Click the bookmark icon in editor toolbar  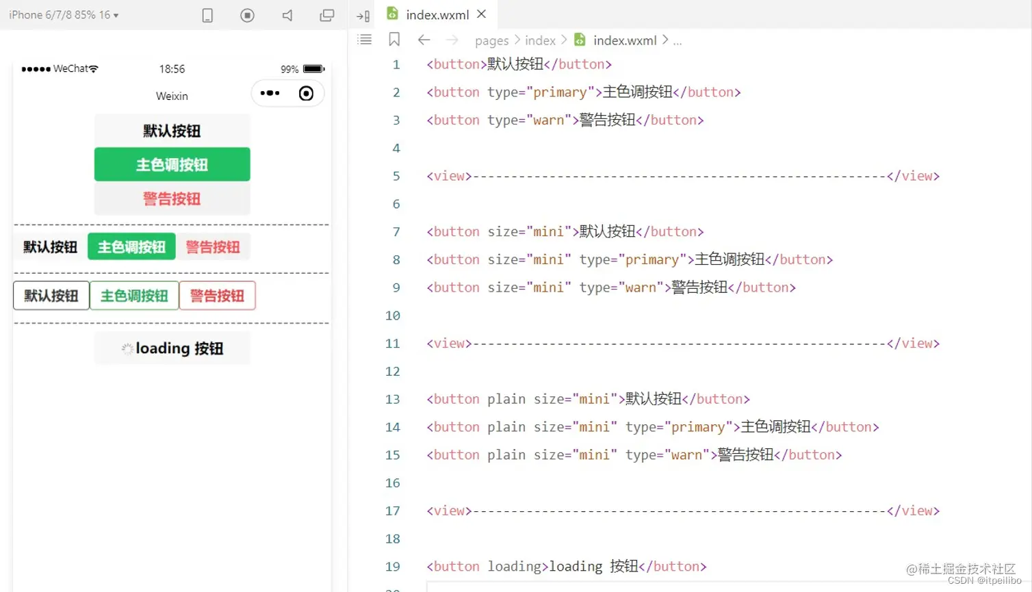[x=394, y=40]
